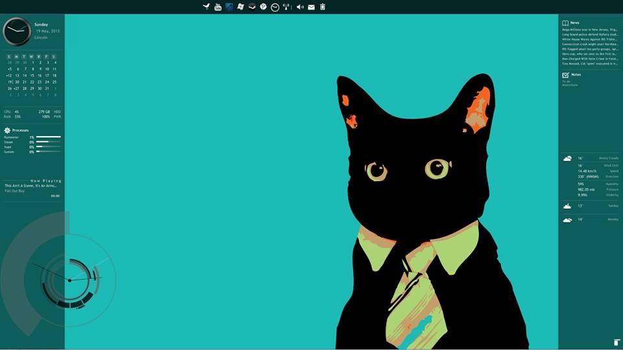The image size is (623, 350).
Task: Click the current weather cloud icon beside 16°
Action: pos(567,158)
